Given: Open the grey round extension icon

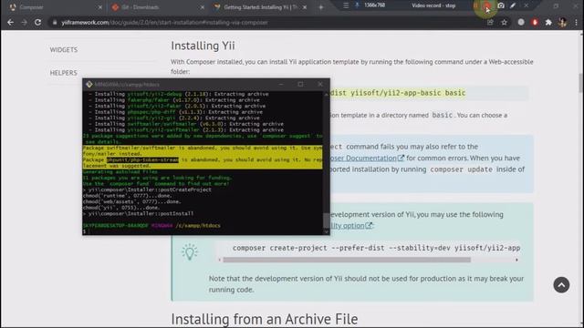Looking at the screenshot, I should (521, 22).
